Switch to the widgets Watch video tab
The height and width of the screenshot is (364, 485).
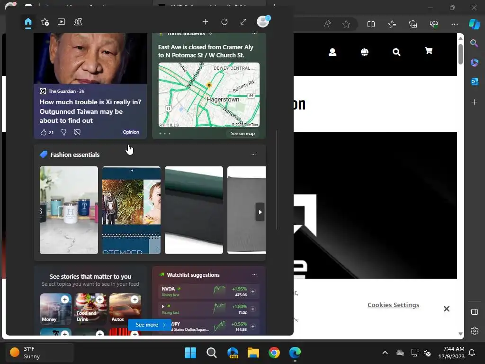click(x=61, y=22)
